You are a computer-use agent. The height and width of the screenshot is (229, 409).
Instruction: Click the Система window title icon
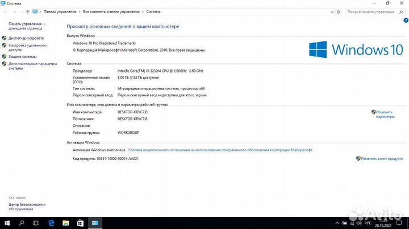point(3,3)
